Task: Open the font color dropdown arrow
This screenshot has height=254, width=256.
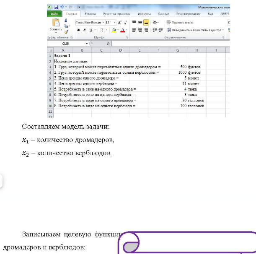Action: pyautogui.click(x=127, y=30)
